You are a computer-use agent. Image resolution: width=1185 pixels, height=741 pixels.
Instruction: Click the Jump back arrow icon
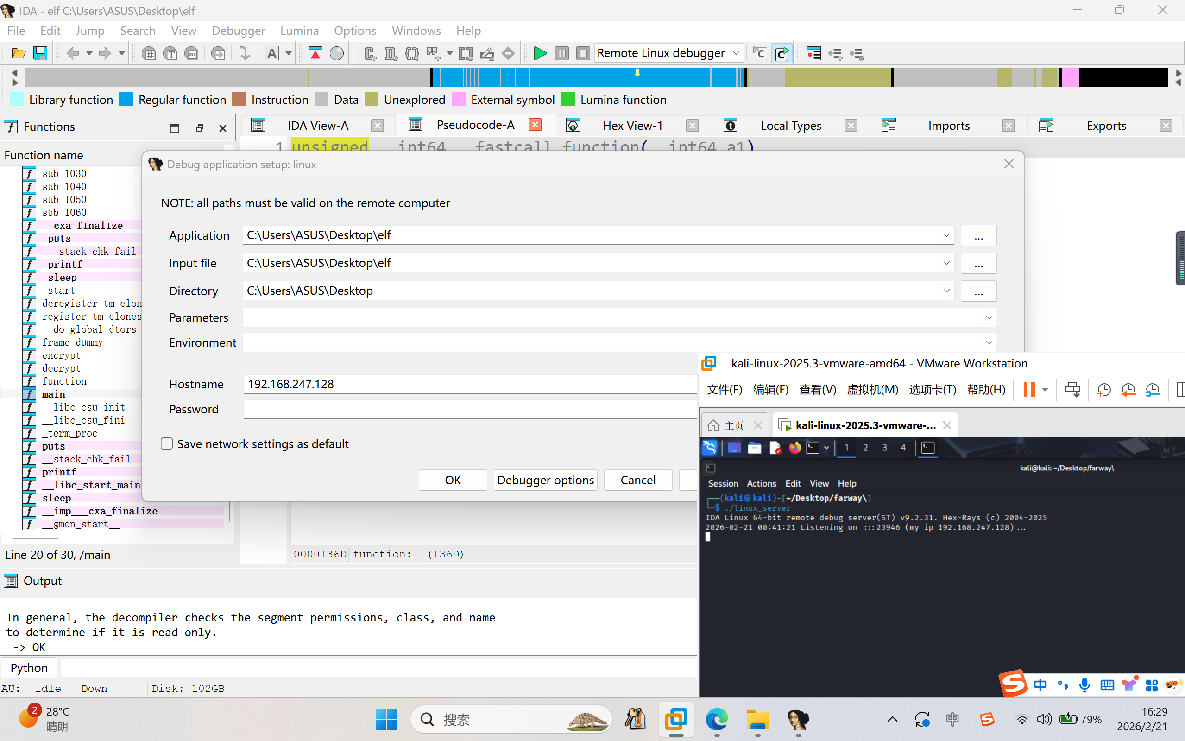[x=73, y=53]
